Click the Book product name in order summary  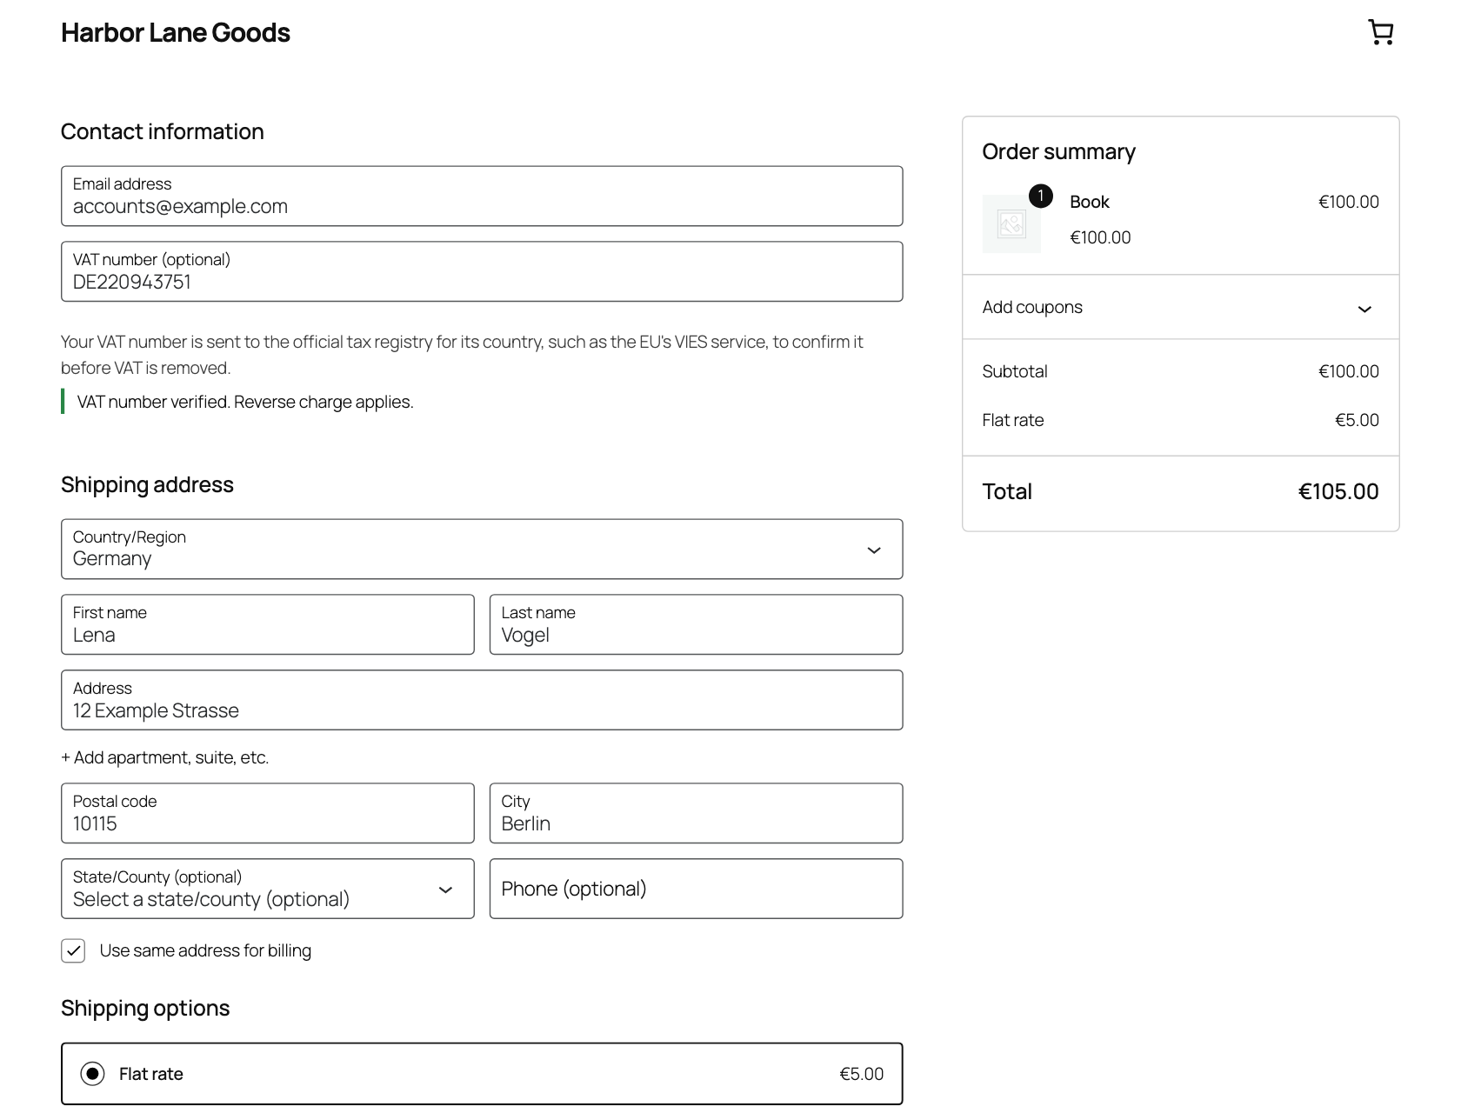tap(1089, 202)
